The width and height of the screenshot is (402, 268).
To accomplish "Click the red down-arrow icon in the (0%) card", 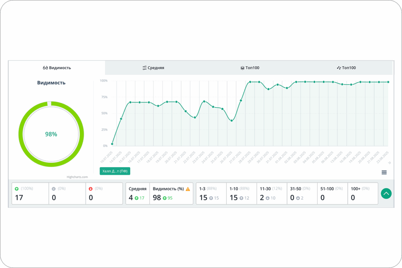I will (x=91, y=189).
